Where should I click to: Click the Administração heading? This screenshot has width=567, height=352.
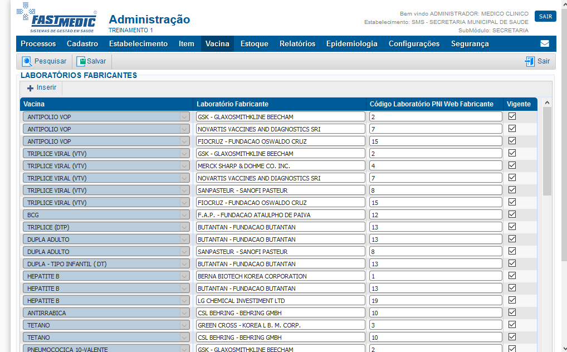pyautogui.click(x=149, y=19)
